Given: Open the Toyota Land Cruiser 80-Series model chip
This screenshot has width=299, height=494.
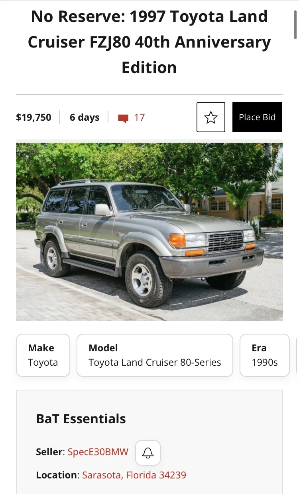Looking at the screenshot, I should [155, 355].
